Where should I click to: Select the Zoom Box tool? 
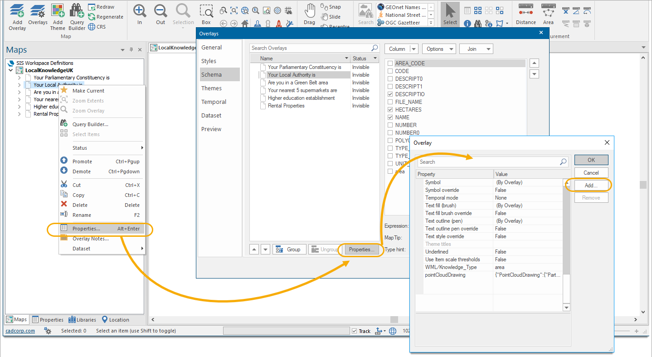click(206, 14)
